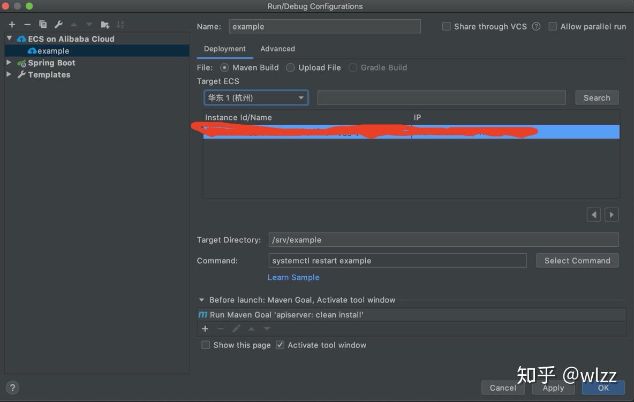Viewport: 634px width, 402px height.
Task: Click the Select Command button
Action: pyautogui.click(x=577, y=261)
